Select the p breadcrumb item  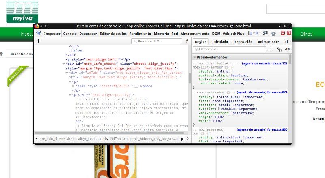pos(182,139)
